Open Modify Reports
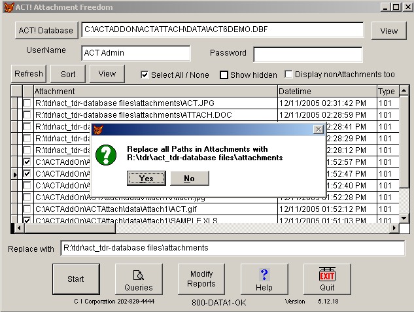Viewport: 414px width, 312px height. 201,279
